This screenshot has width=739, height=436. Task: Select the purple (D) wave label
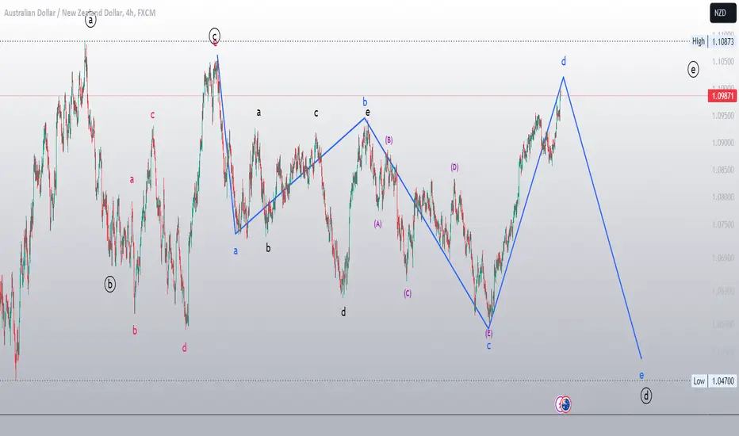[x=454, y=167]
